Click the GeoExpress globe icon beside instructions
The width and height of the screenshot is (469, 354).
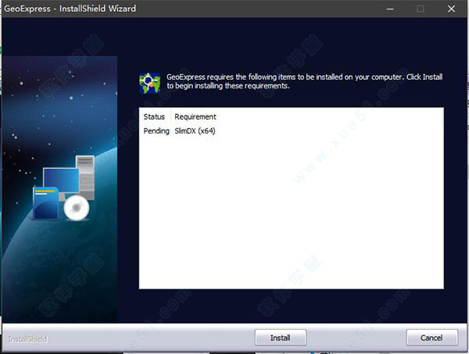click(149, 81)
